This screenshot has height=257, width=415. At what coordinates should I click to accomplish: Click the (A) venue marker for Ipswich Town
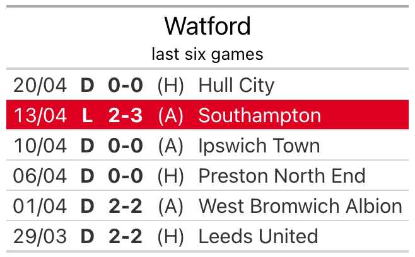point(171,146)
